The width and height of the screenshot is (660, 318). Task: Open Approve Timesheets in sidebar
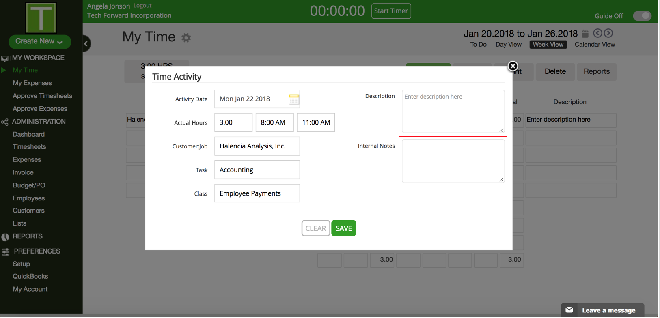[42, 96]
